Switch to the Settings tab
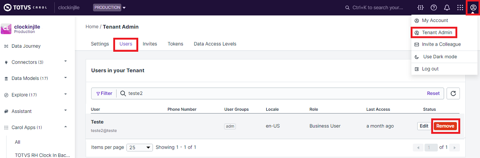Image resolution: width=480 pixels, height=158 pixels. pyautogui.click(x=100, y=44)
